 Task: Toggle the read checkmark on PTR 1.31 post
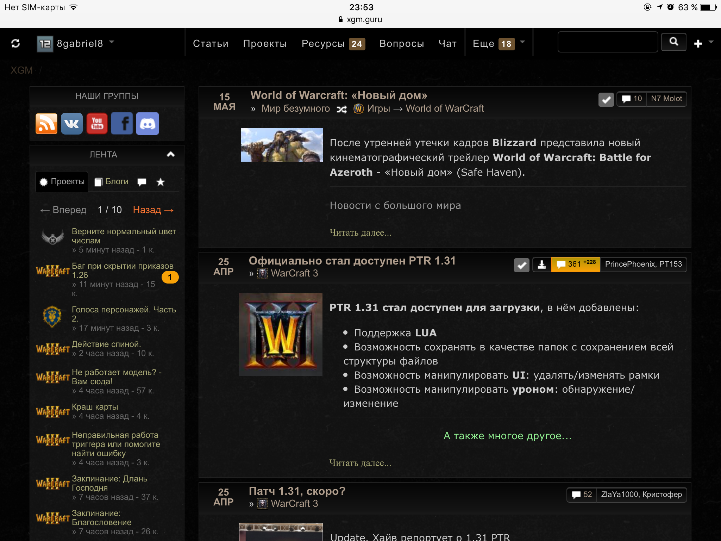(521, 265)
